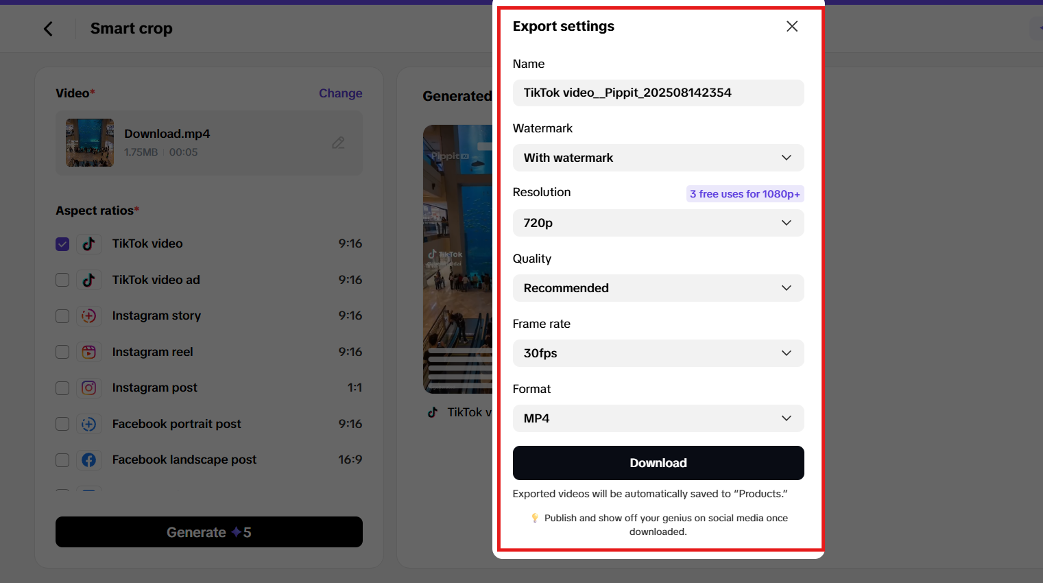
Task: Open the Change link to swap video
Action: click(x=341, y=93)
